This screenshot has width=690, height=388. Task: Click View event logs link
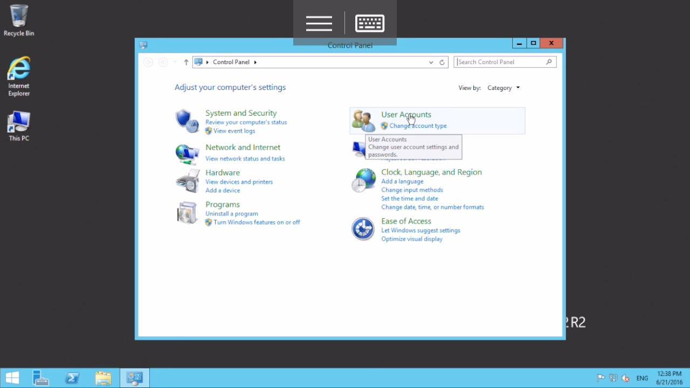click(x=234, y=131)
